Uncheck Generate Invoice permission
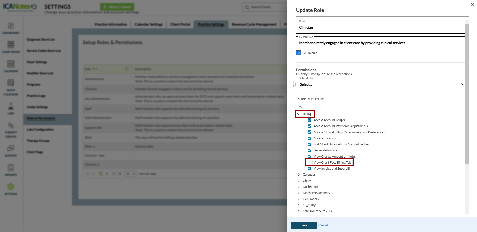Viewport: 477px width, 232px height. pyautogui.click(x=310, y=150)
